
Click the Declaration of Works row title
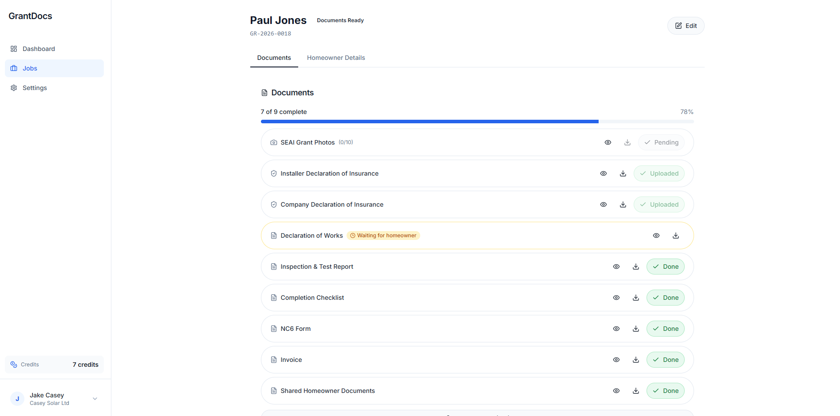[x=312, y=235]
